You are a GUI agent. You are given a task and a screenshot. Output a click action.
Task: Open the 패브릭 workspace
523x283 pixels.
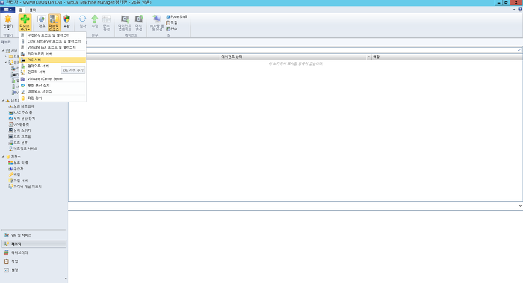click(34, 243)
